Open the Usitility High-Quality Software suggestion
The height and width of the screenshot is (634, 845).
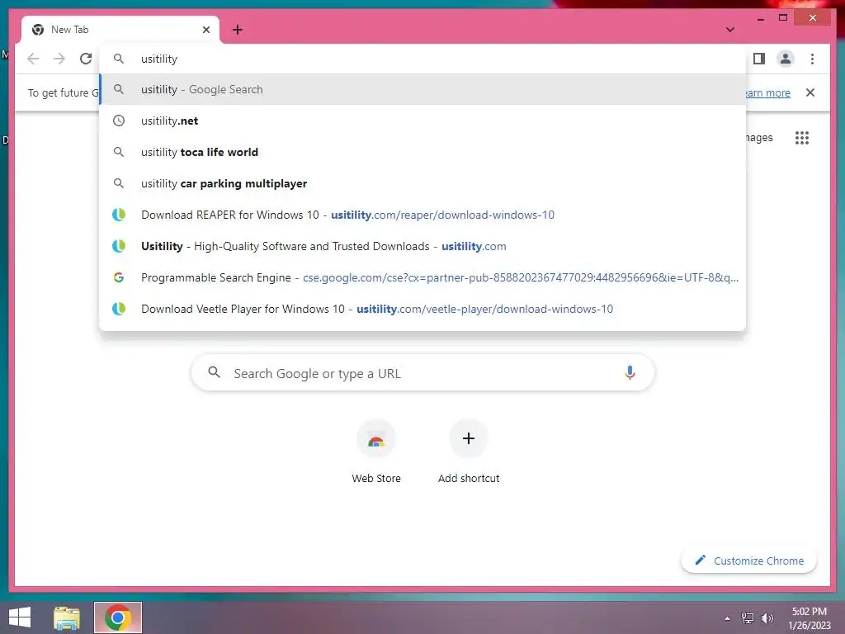tap(422, 246)
